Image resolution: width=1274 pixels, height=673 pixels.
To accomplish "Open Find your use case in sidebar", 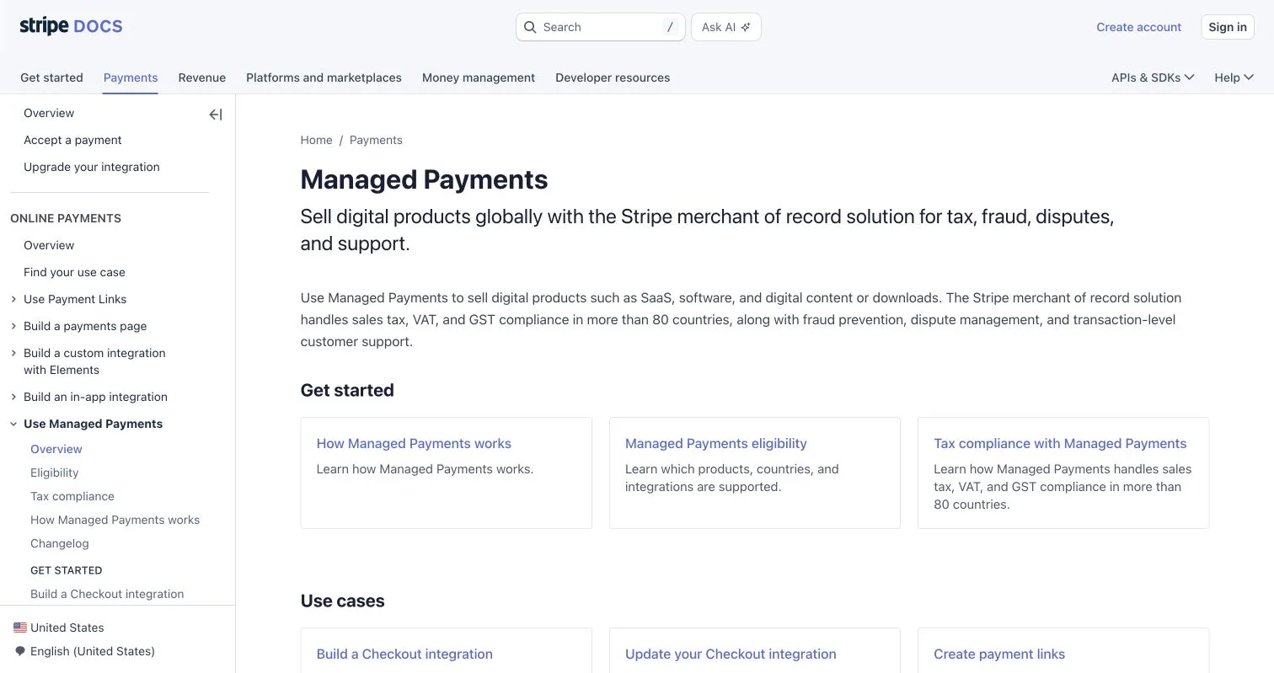I will (x=74, y=272).
